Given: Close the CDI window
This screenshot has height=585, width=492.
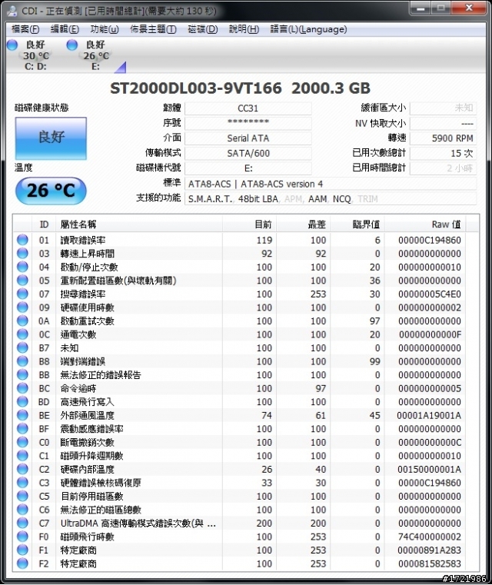Looking at the screenshot, I should [469, 8].
